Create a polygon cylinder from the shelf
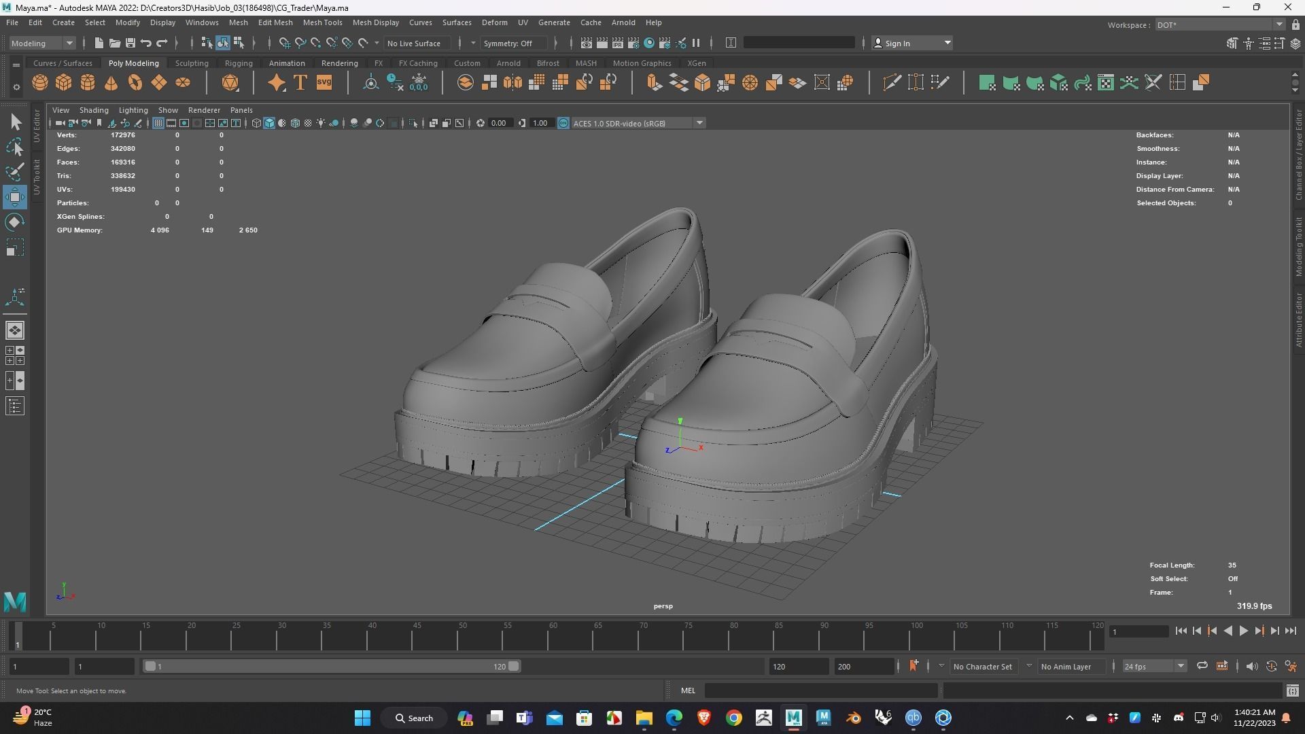 tap(88, 83)
